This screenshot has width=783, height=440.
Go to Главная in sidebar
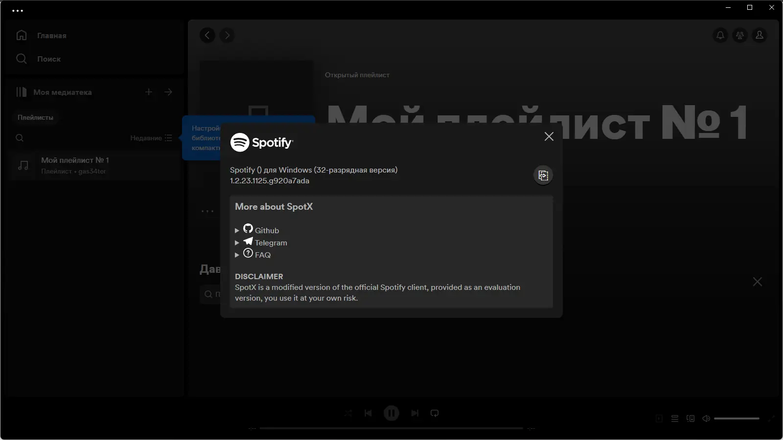tap(51, 35)
